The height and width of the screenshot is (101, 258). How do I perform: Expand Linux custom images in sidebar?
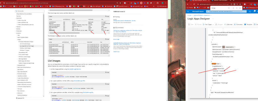[x=24, y=55]
